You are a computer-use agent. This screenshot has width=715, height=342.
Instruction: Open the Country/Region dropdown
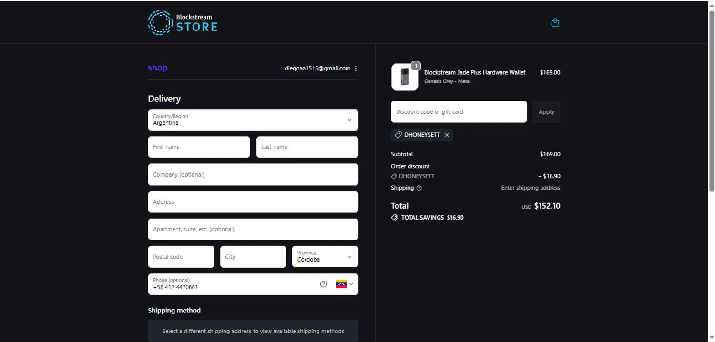tap(253, 120)
